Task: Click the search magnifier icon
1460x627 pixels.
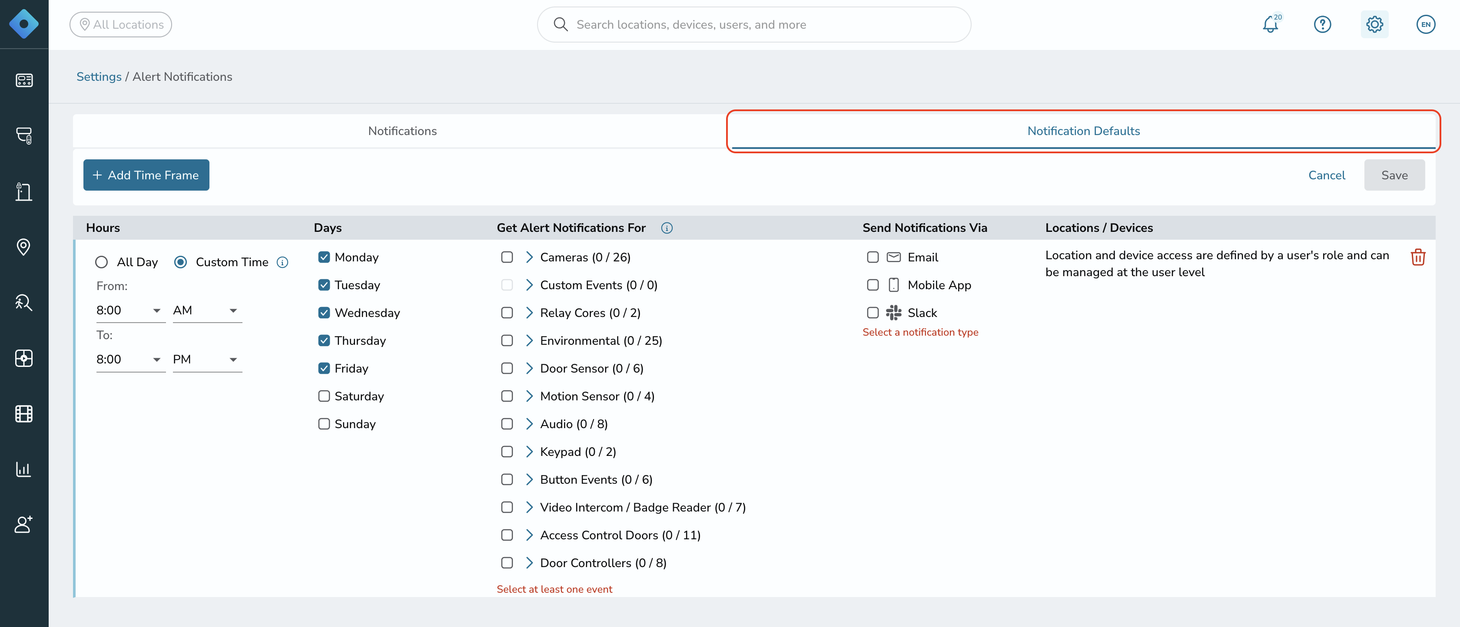Action: (561, 24)
